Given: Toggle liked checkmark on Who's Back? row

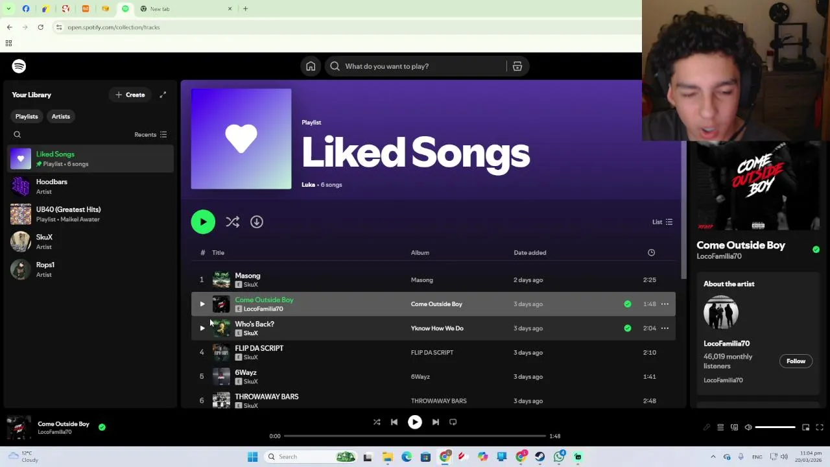Looking at the screenshot, I should click(627, 328).
